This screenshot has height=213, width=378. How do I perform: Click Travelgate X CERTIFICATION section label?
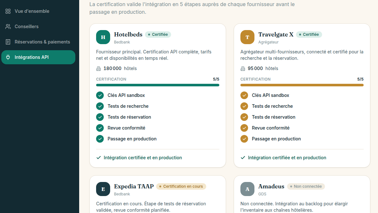tap(255, 79)
